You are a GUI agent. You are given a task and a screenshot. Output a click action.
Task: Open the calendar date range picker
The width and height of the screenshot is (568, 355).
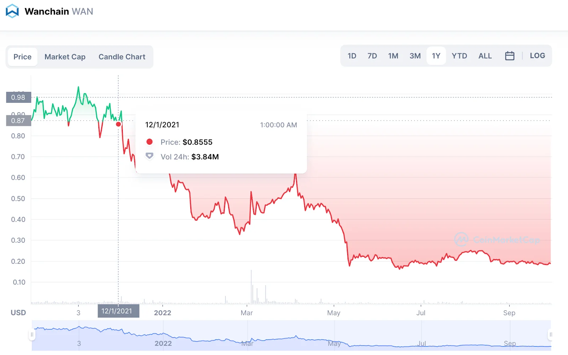[509, 56]
